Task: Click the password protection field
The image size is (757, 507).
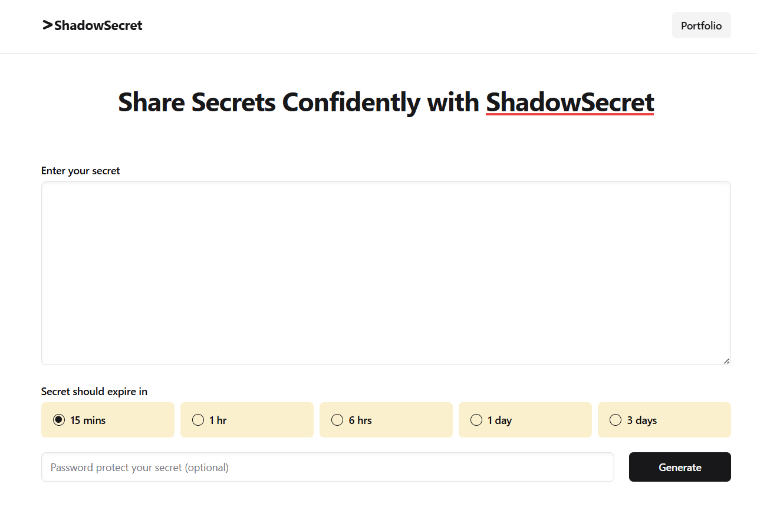Action: 328,467
